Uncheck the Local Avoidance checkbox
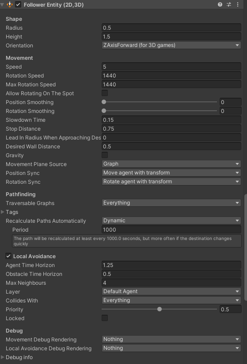Image resolution: width=247 pixels, height=364 pixels. [8, 256]
